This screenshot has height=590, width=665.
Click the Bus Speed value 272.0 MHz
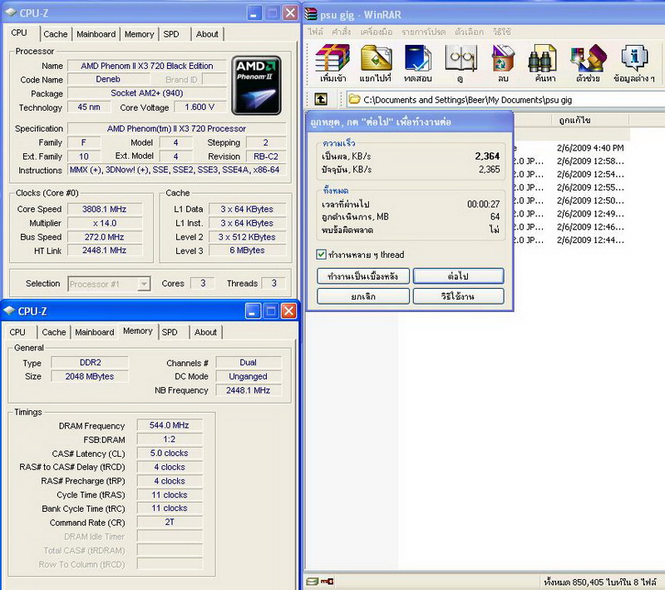105,237
